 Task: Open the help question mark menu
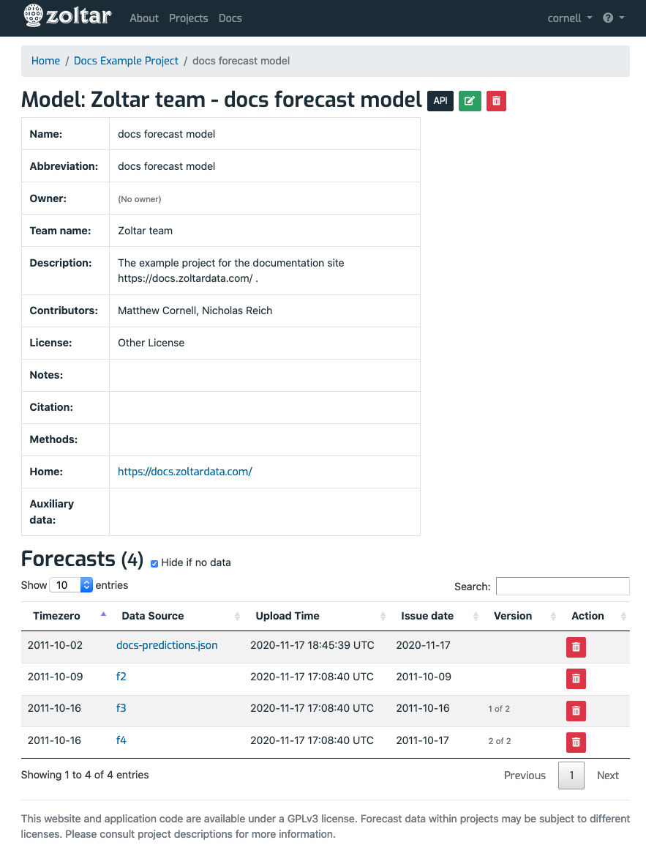pos(614,18)
